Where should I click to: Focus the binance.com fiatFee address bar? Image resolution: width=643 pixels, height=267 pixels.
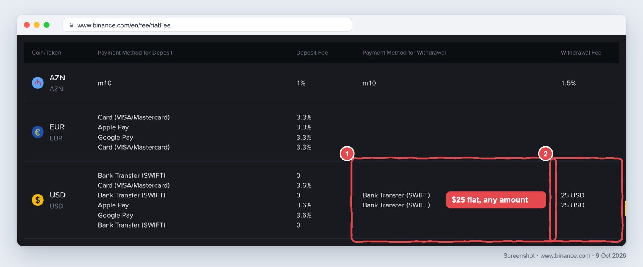click(x=207, y=25)
